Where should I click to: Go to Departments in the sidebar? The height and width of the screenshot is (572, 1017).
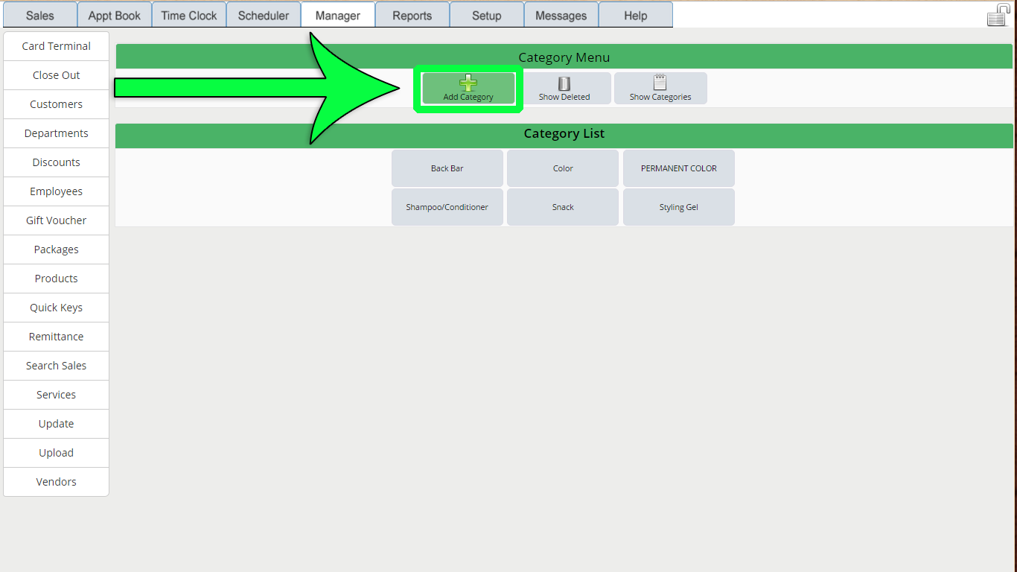click(x=57, y=133)
